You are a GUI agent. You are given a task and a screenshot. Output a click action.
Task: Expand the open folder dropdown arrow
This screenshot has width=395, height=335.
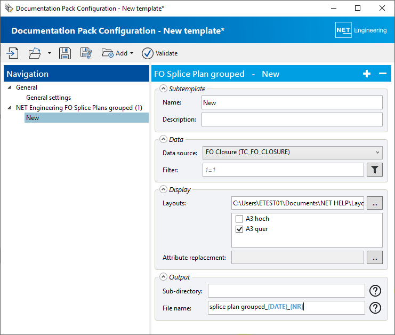(50, 53)
